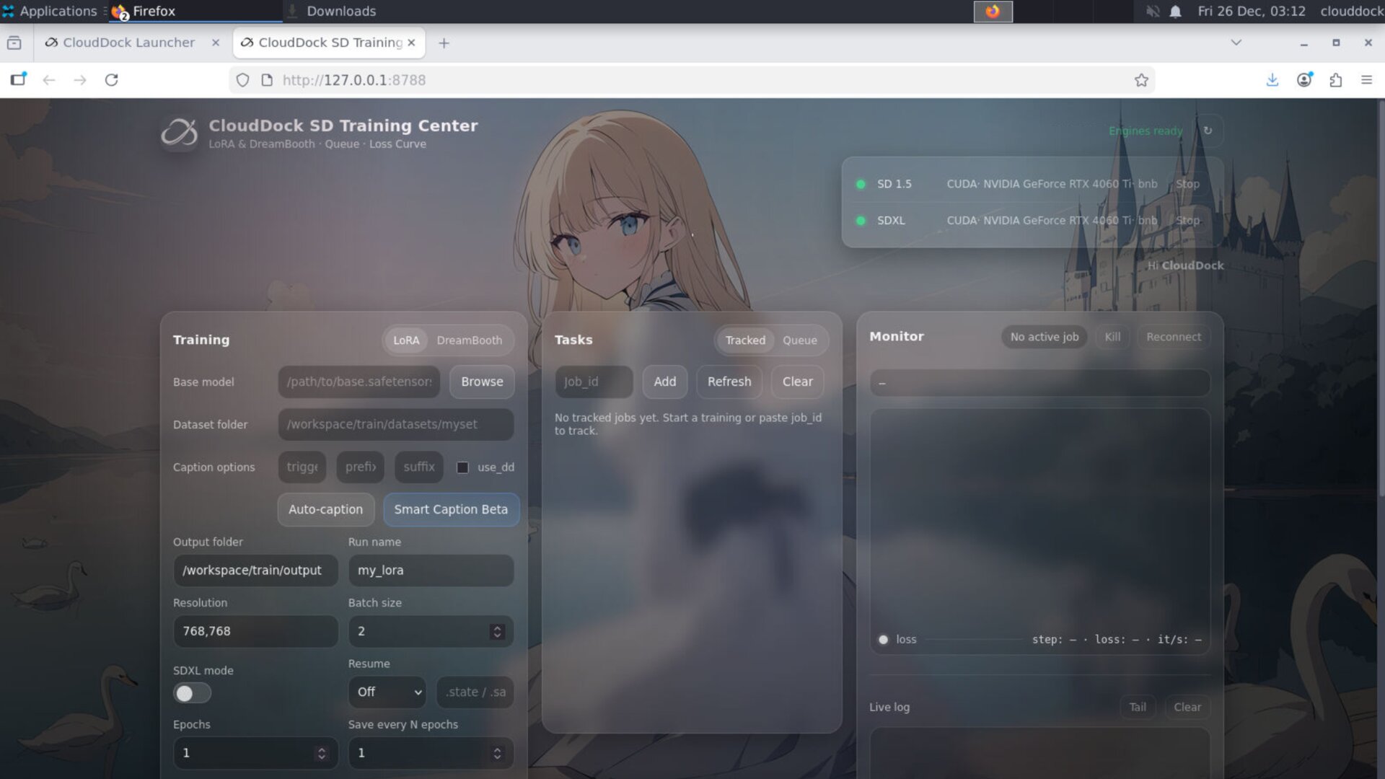Click the job_id input field
1385x779 pixels.
pos(593,382)
